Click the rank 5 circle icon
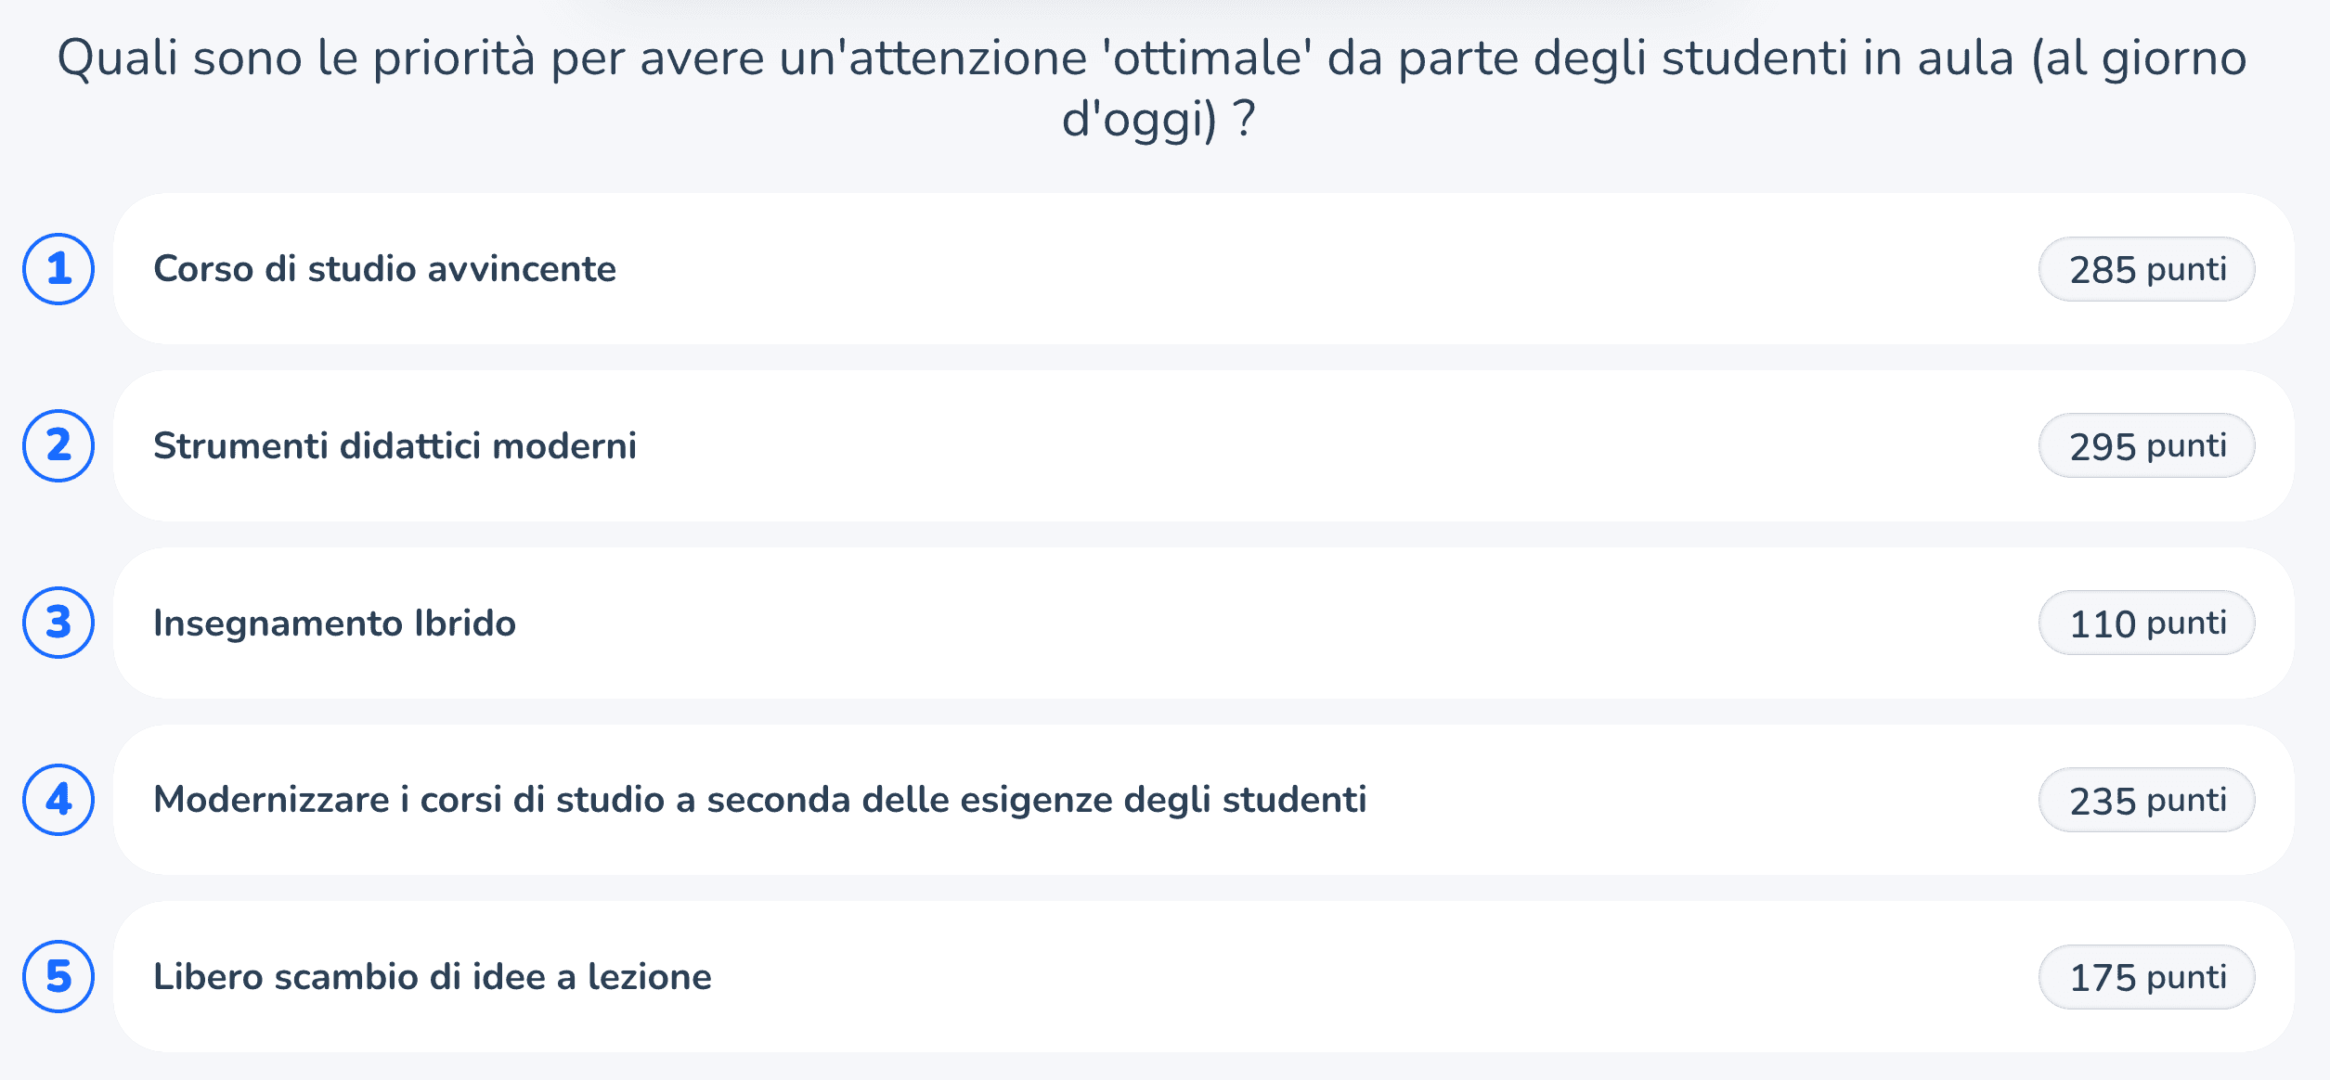The width and height of the screenshot is (2330, 1080). coord(58,976)
